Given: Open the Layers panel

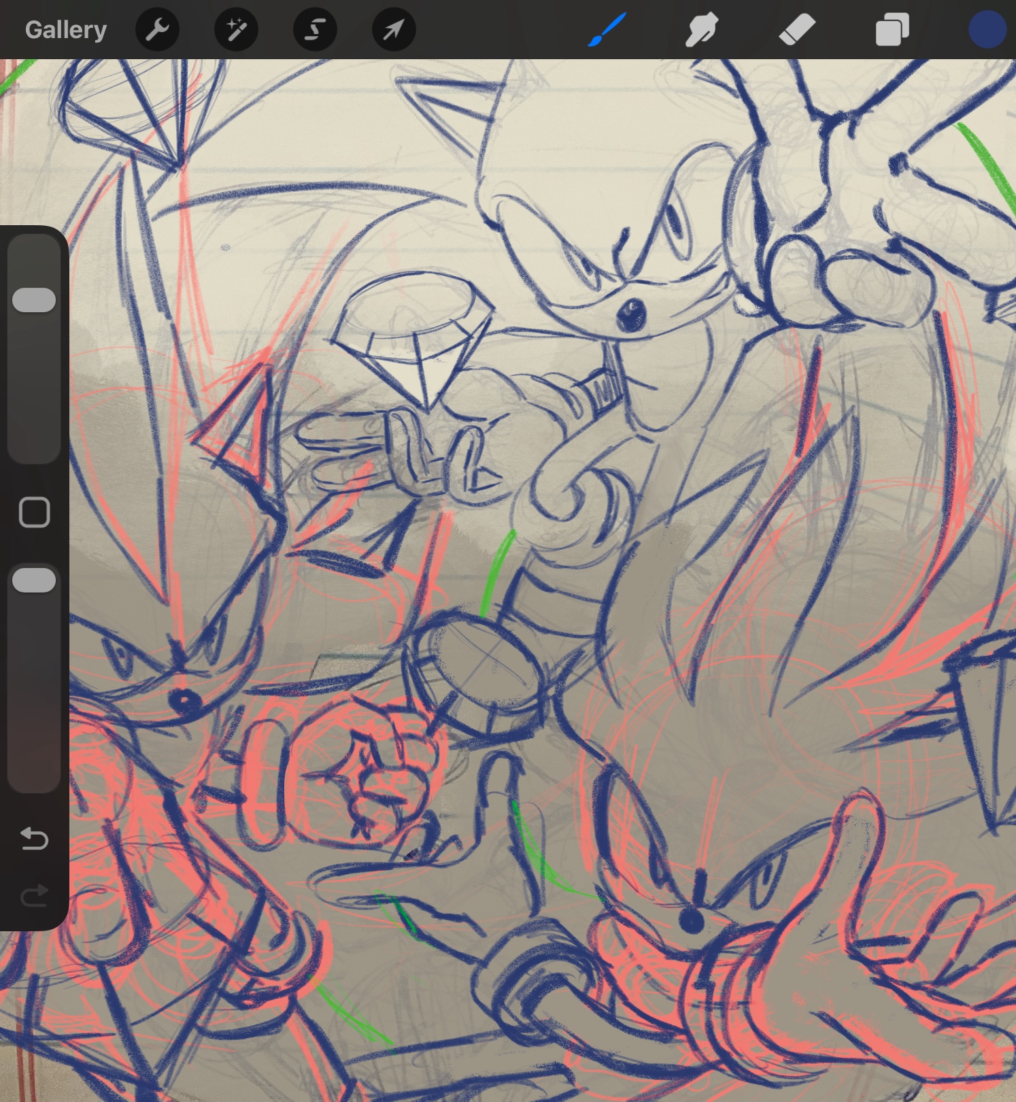Looking at the screenshot, I should click(892, 30).
